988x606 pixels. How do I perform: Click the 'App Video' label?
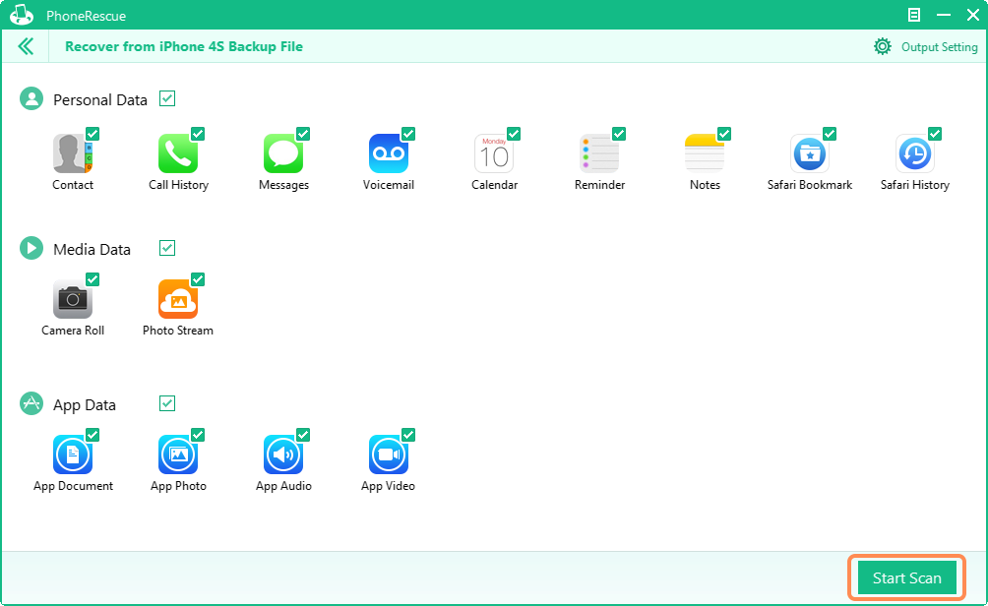pos(388,486)
